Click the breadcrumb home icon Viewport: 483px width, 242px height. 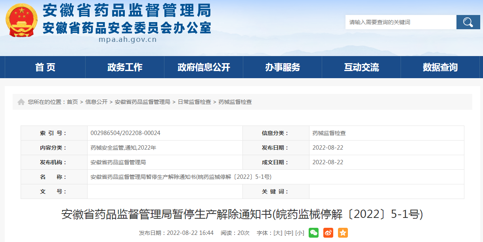(x=21, y=102)
